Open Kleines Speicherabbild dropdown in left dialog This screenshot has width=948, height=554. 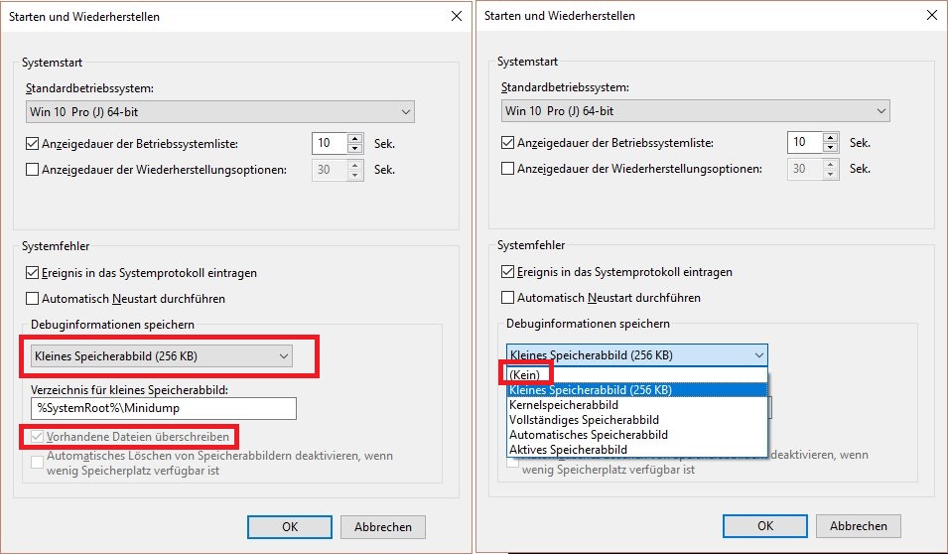coord(162,356)
